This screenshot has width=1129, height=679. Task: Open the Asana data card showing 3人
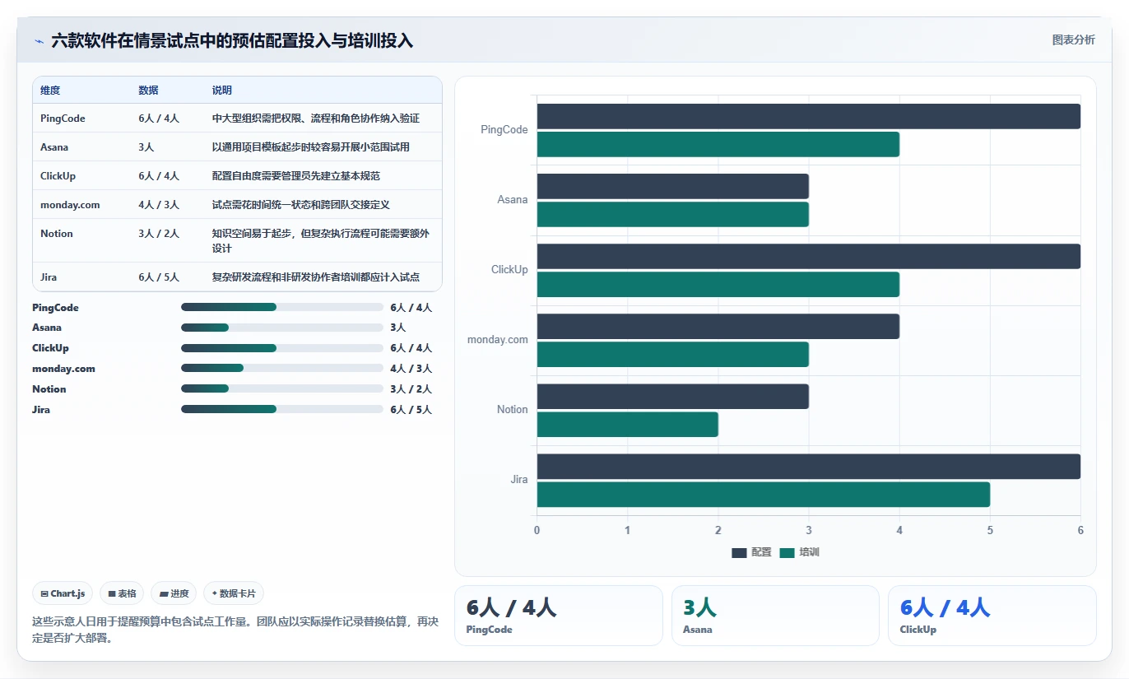[x=775, y=616]
